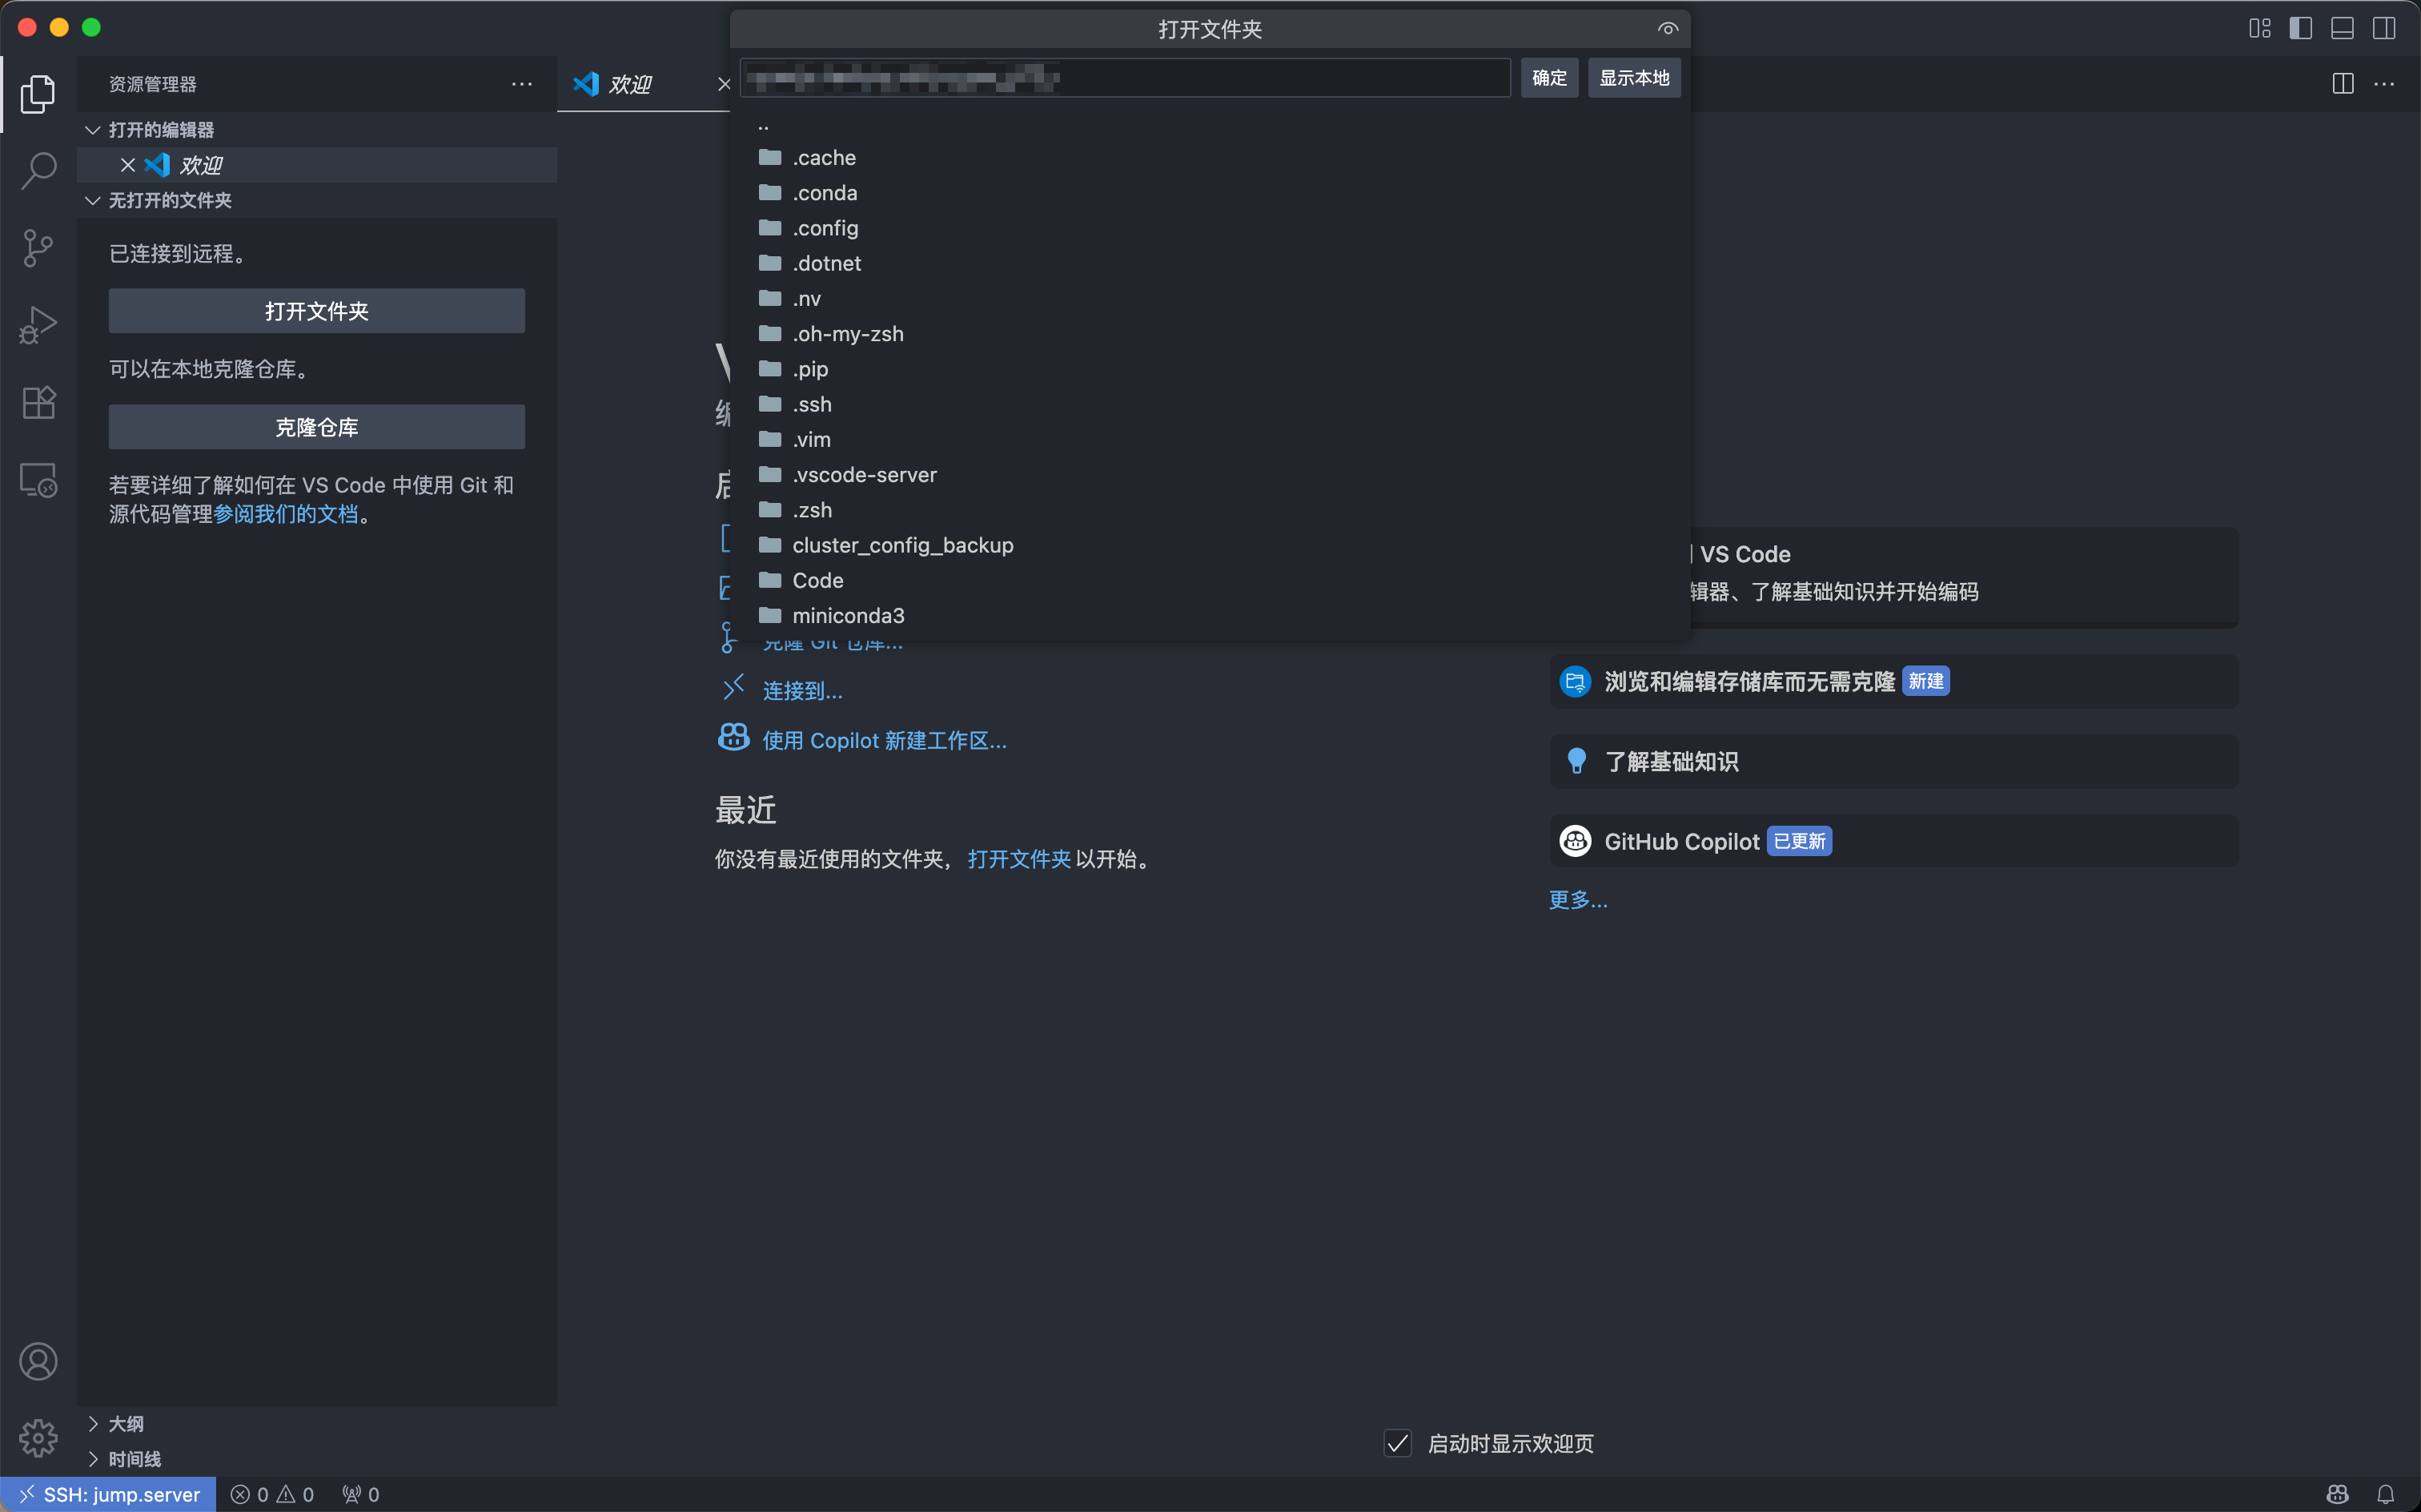Click the 克隆仓库 clone repository button
2421x1512 pixels.
pyautogui.click(x=316, y=427)
